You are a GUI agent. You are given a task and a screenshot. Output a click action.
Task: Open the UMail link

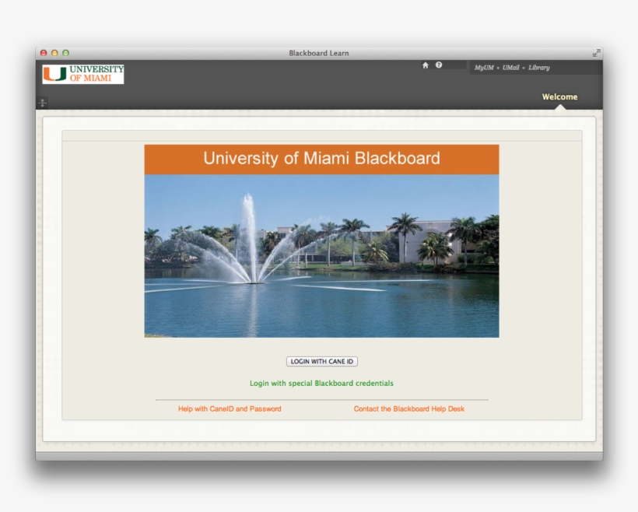pyautogui.click(x=510, y=68)
